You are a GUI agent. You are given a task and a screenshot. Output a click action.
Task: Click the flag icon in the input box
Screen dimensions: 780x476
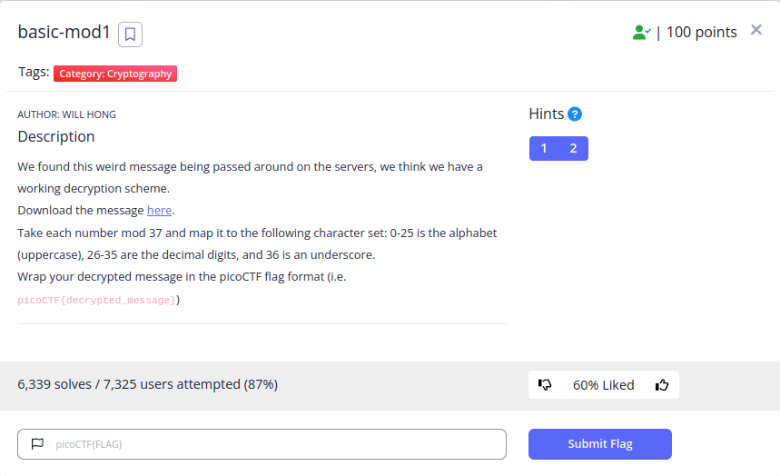click(37, 443)
